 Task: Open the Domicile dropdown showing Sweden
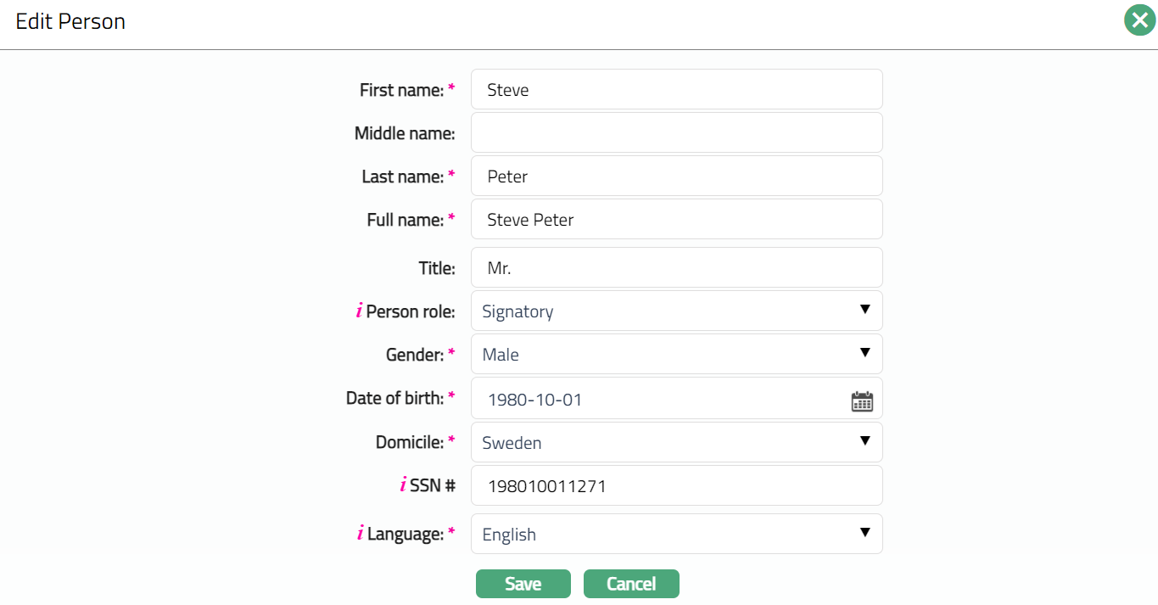[676, 442]
